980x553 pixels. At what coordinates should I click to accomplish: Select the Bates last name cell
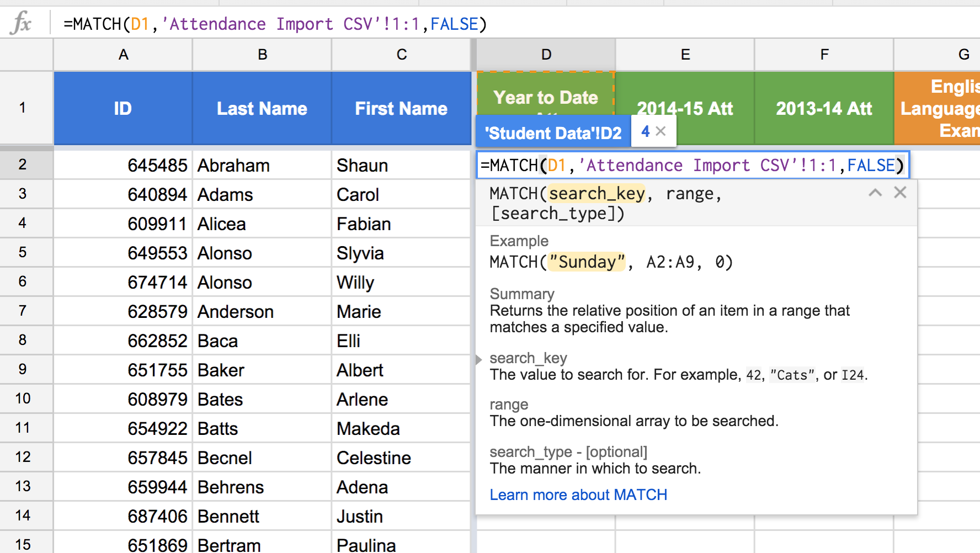[262, 399]
